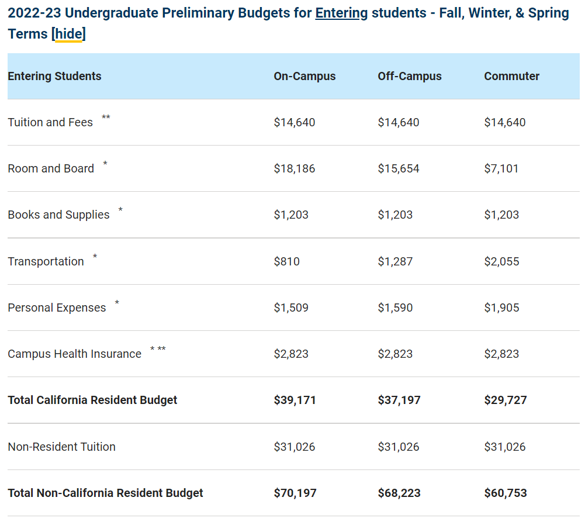Select the Commuter Room and Board value $7,101
This screenshot has width=585, height=518.
[x=501, y=168]
